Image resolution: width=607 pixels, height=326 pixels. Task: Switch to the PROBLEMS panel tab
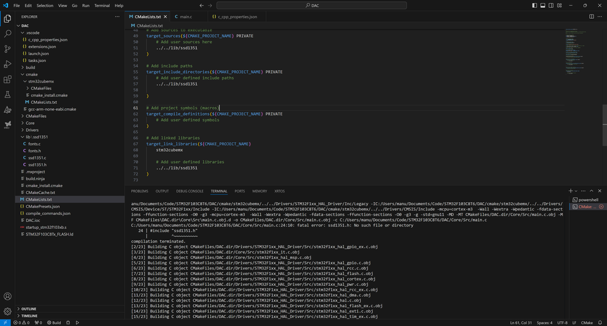pyautogui.click(x=139, y=191)
